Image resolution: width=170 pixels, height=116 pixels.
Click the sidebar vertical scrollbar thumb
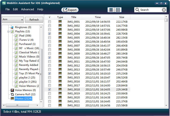(41, 74)
